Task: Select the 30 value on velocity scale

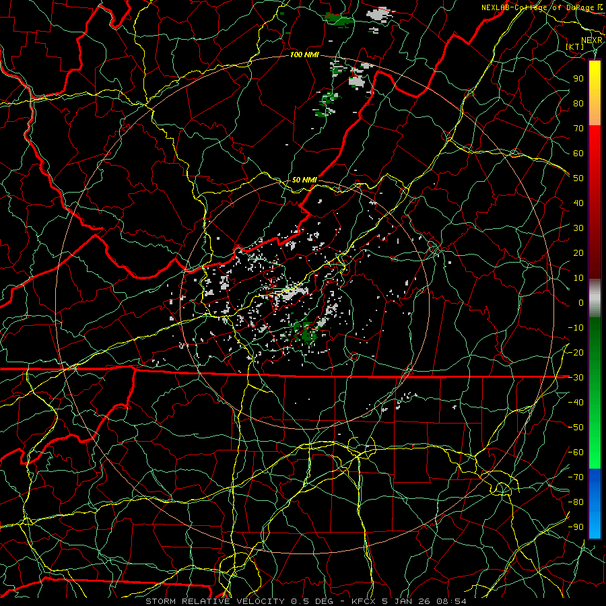Action: 578,228
